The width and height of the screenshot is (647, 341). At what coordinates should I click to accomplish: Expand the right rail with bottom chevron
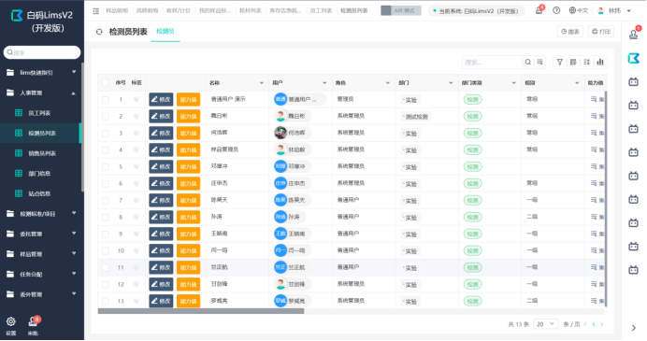point(634,328)
